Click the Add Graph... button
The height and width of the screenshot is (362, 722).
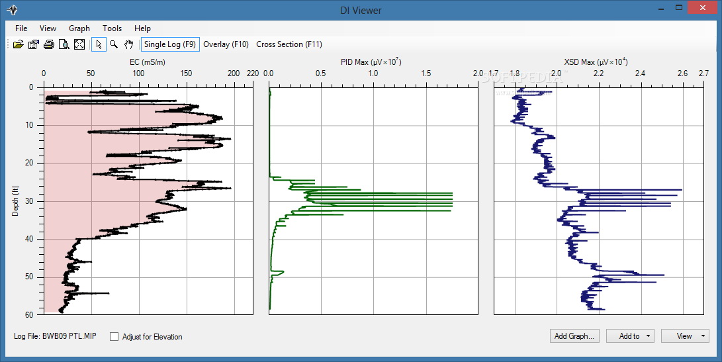pos(574,336)
